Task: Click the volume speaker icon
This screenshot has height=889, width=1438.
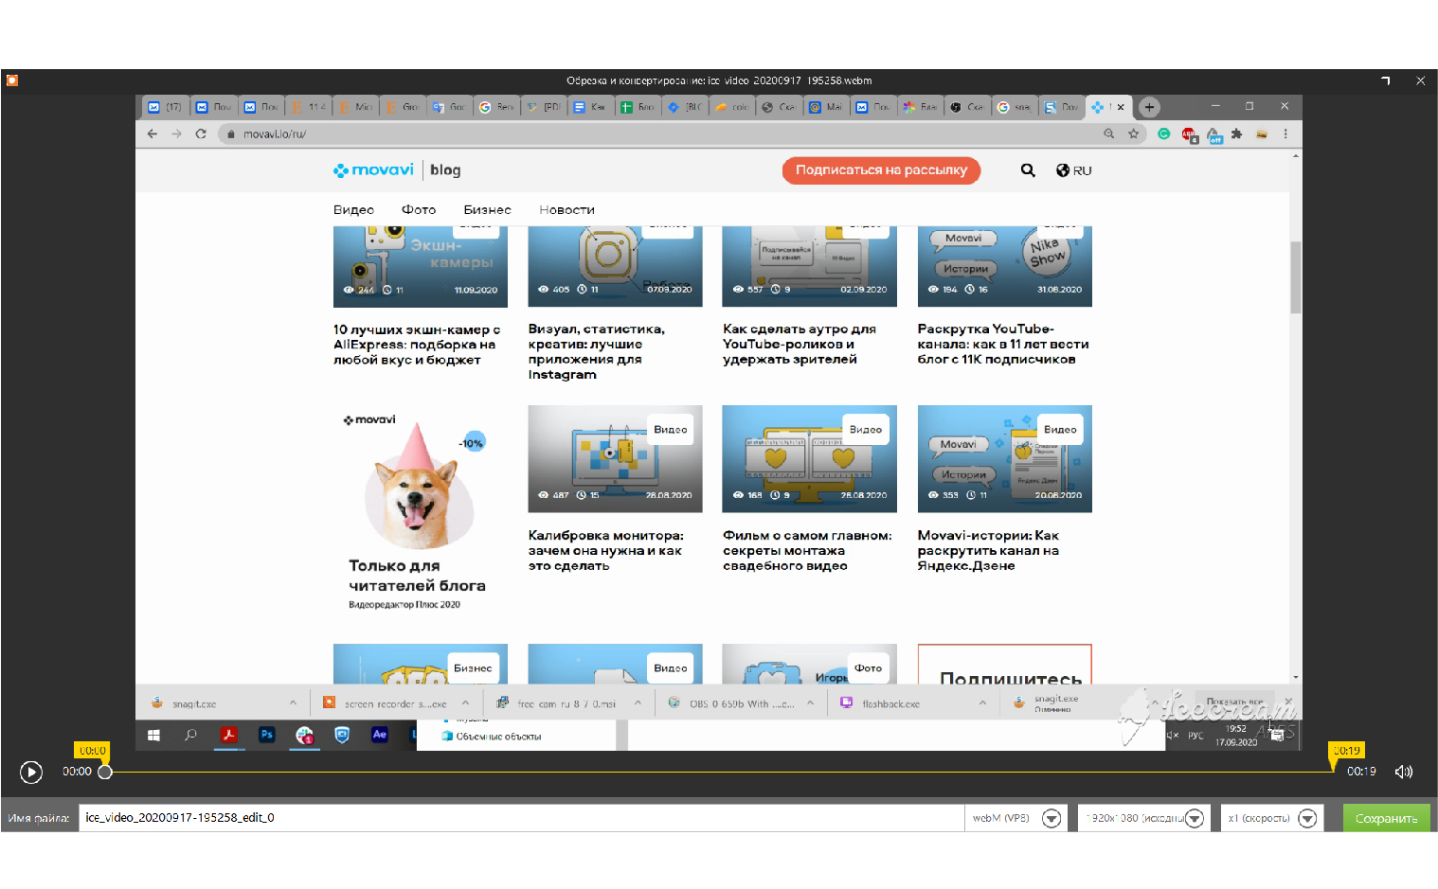Action: tap(1403, 772)
